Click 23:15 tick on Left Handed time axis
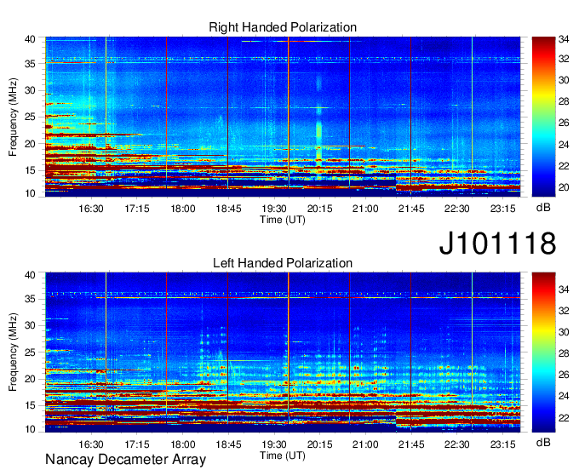 502,444
